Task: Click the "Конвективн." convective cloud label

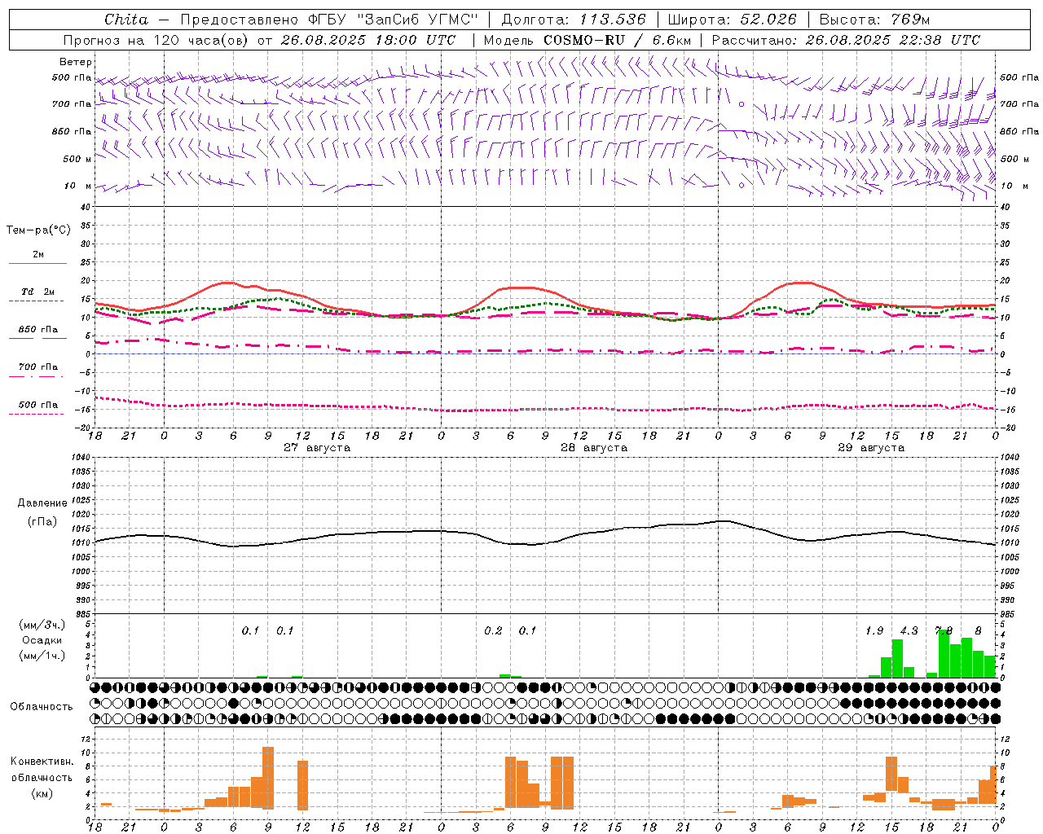Action: 42,762
